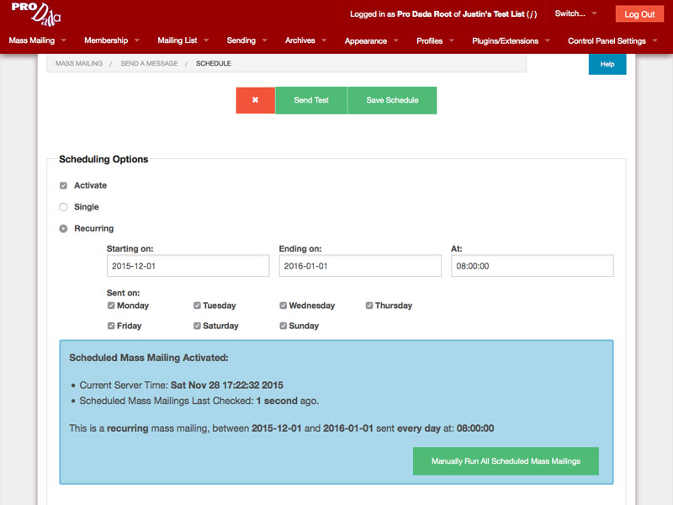The height and width of the screenshot is (505, 673).
Task: Disable sending on Sunday
Action: coord(284,326)
